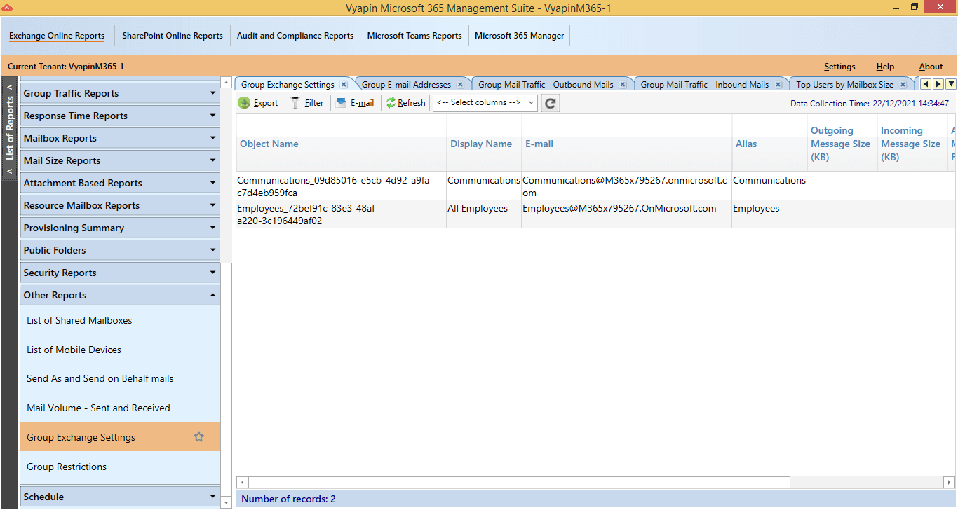Open the Settings link
The image size is (958, 510).
click(839, 67)
